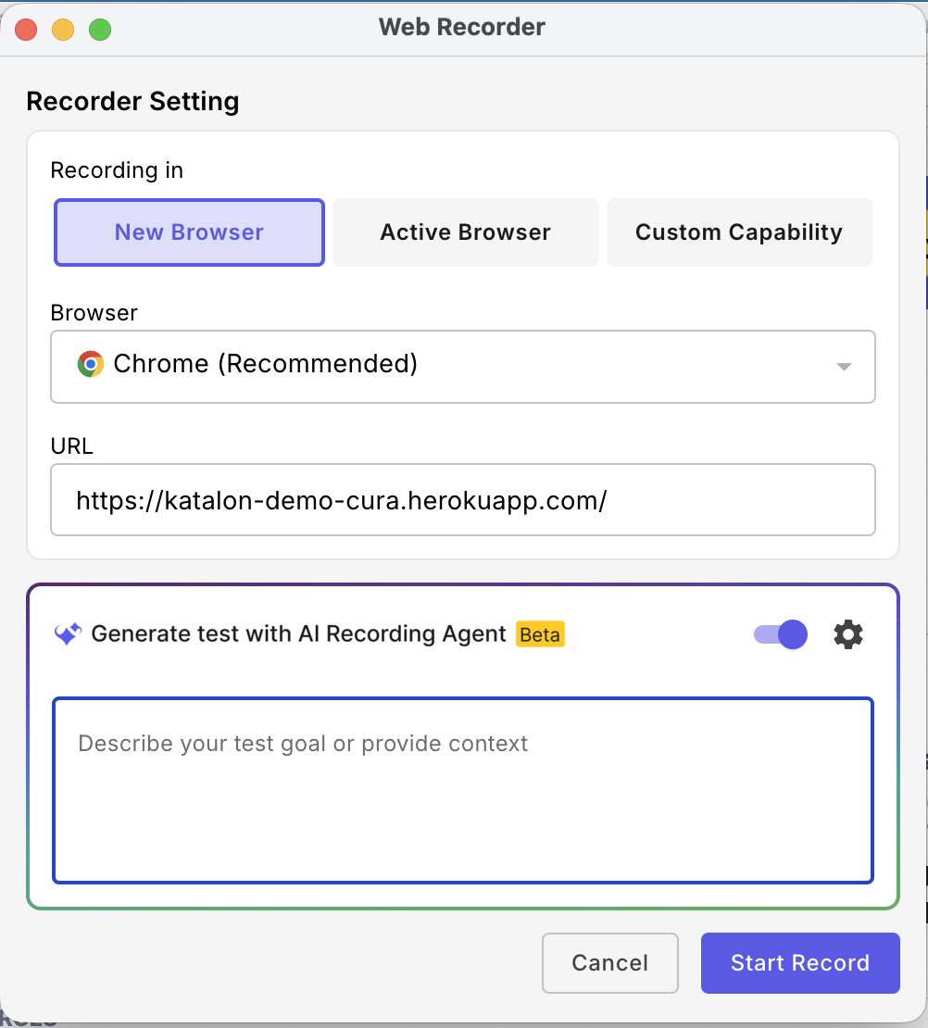Click the Recorder Setting heading

point(132,101)
